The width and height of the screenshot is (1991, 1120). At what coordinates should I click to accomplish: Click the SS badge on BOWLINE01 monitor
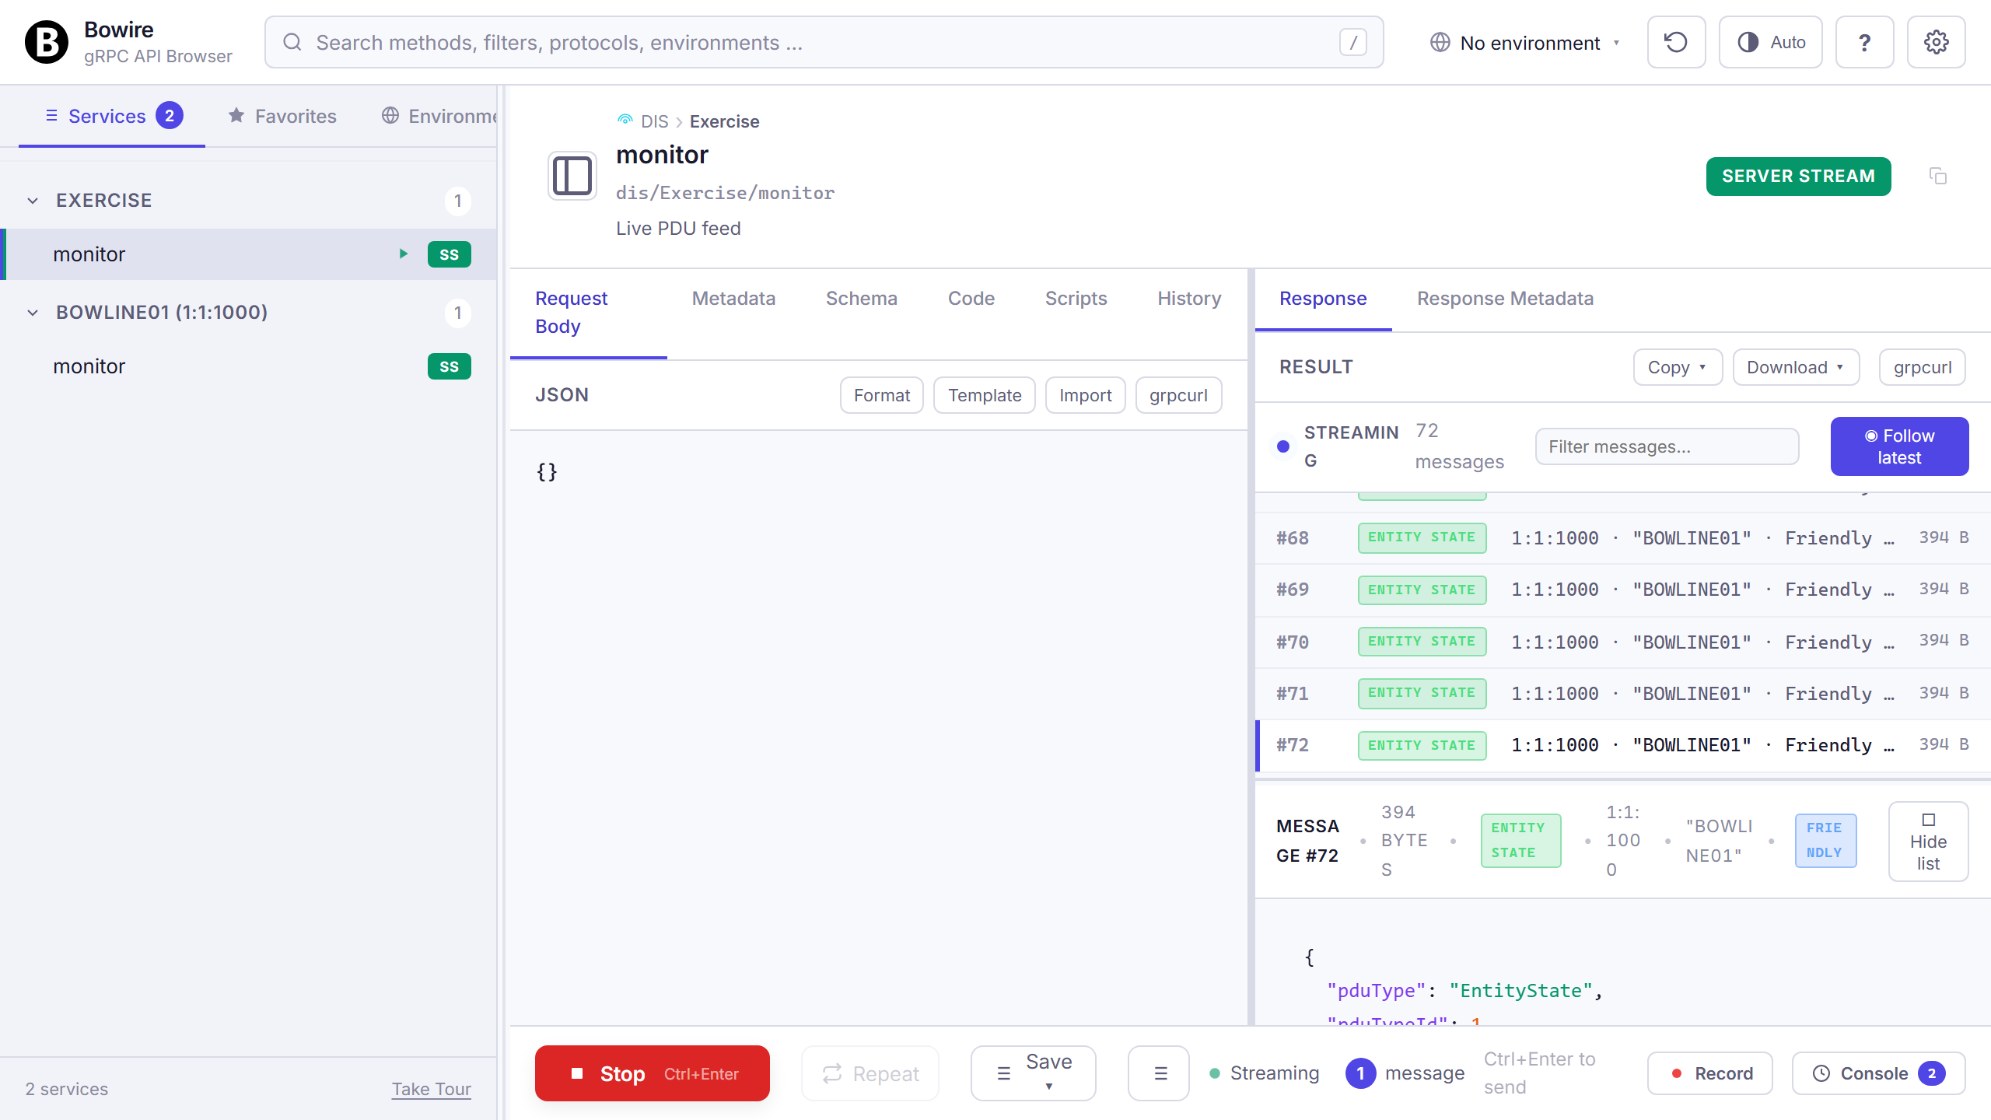coord(449,366)
